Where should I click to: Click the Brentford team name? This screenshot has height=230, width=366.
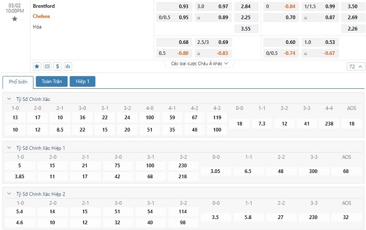tap(43, 6)
